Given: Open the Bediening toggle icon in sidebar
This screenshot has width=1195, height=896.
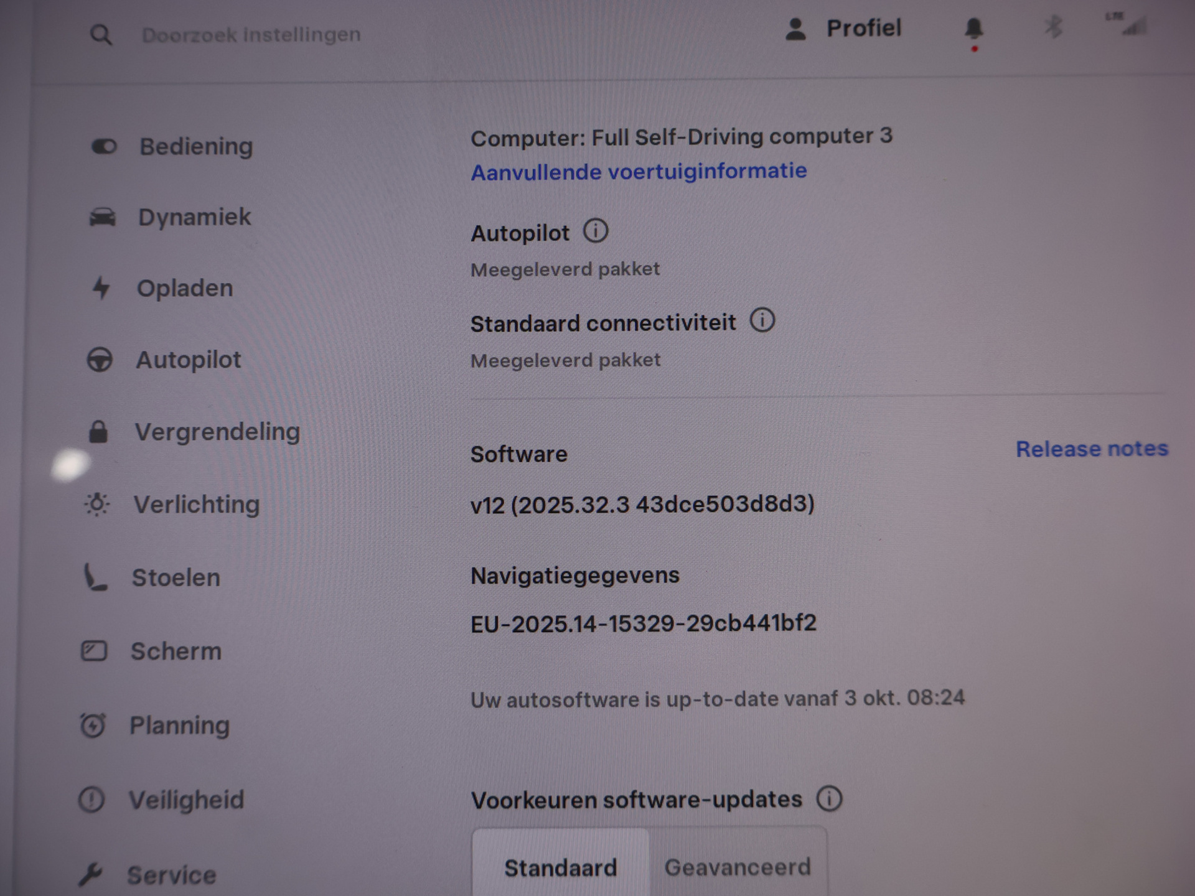Looking at the screenshot, I should (104, 147).
